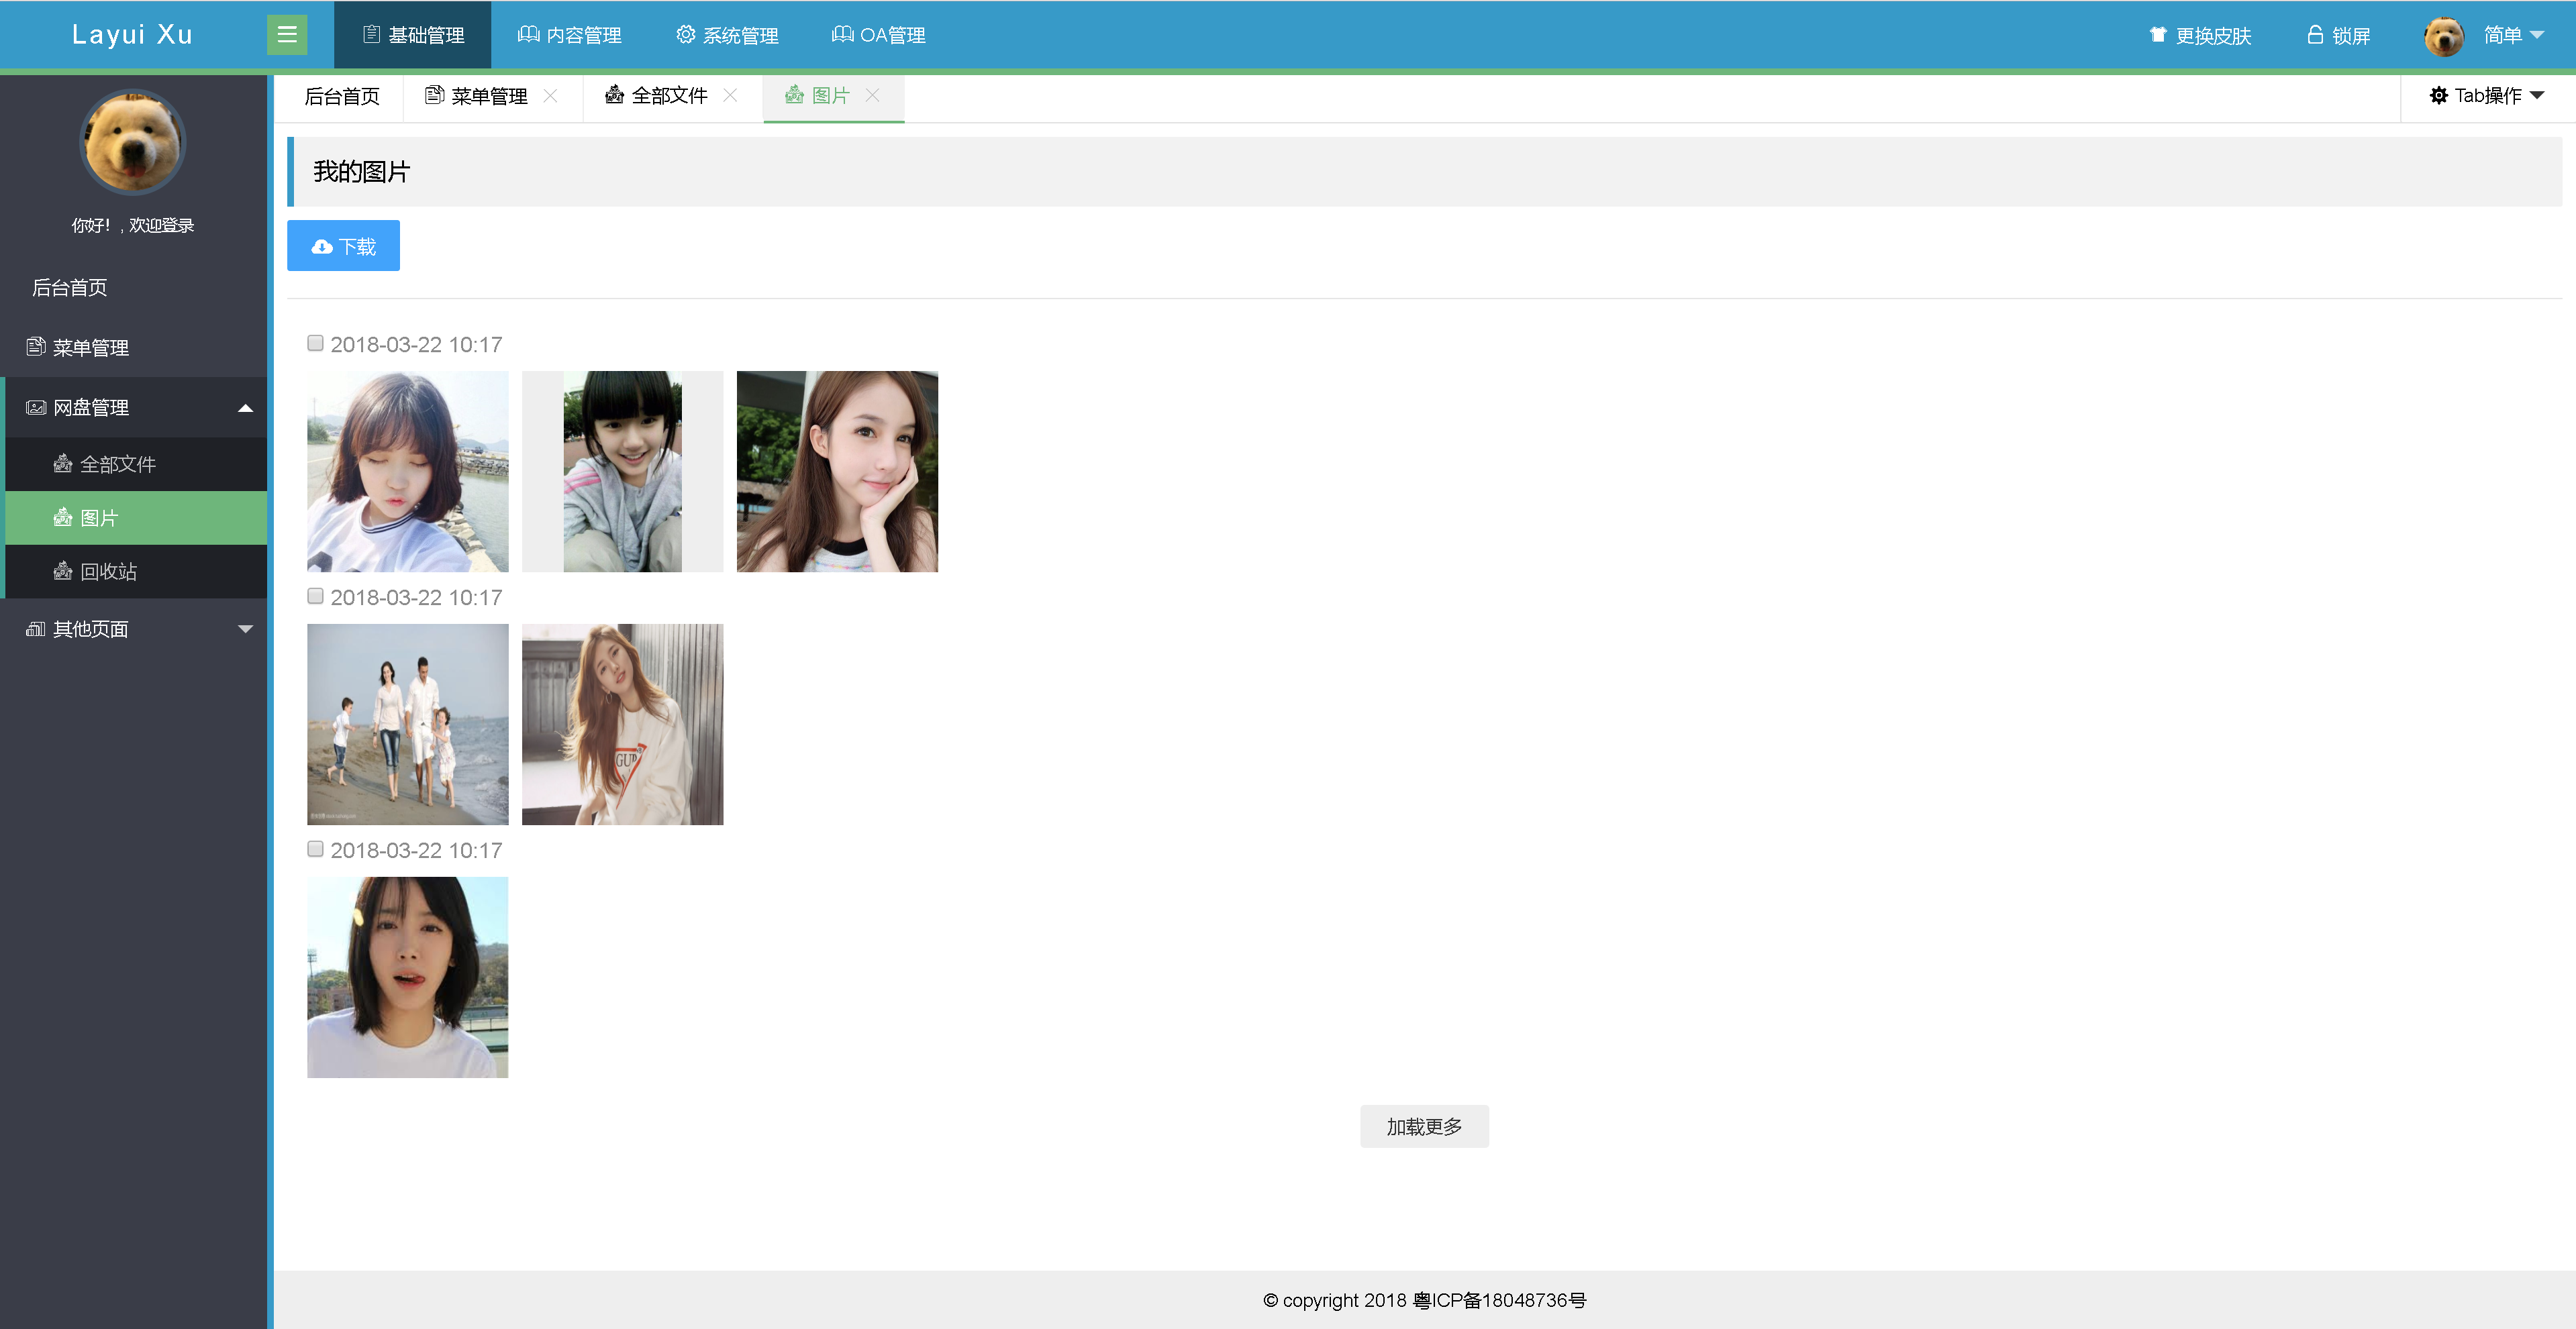Open the girl with eyes closed photo
This screenshot has width=2576, height=1329.
407,472
